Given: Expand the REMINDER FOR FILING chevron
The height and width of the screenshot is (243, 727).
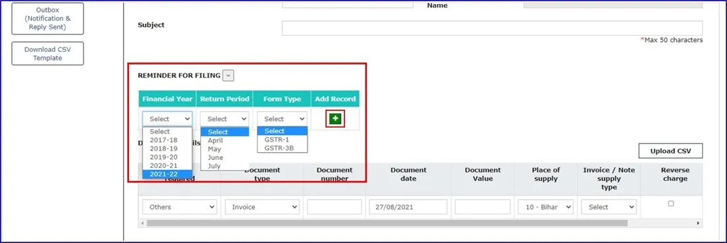Looking at the screenshot, I should point(228,75).
